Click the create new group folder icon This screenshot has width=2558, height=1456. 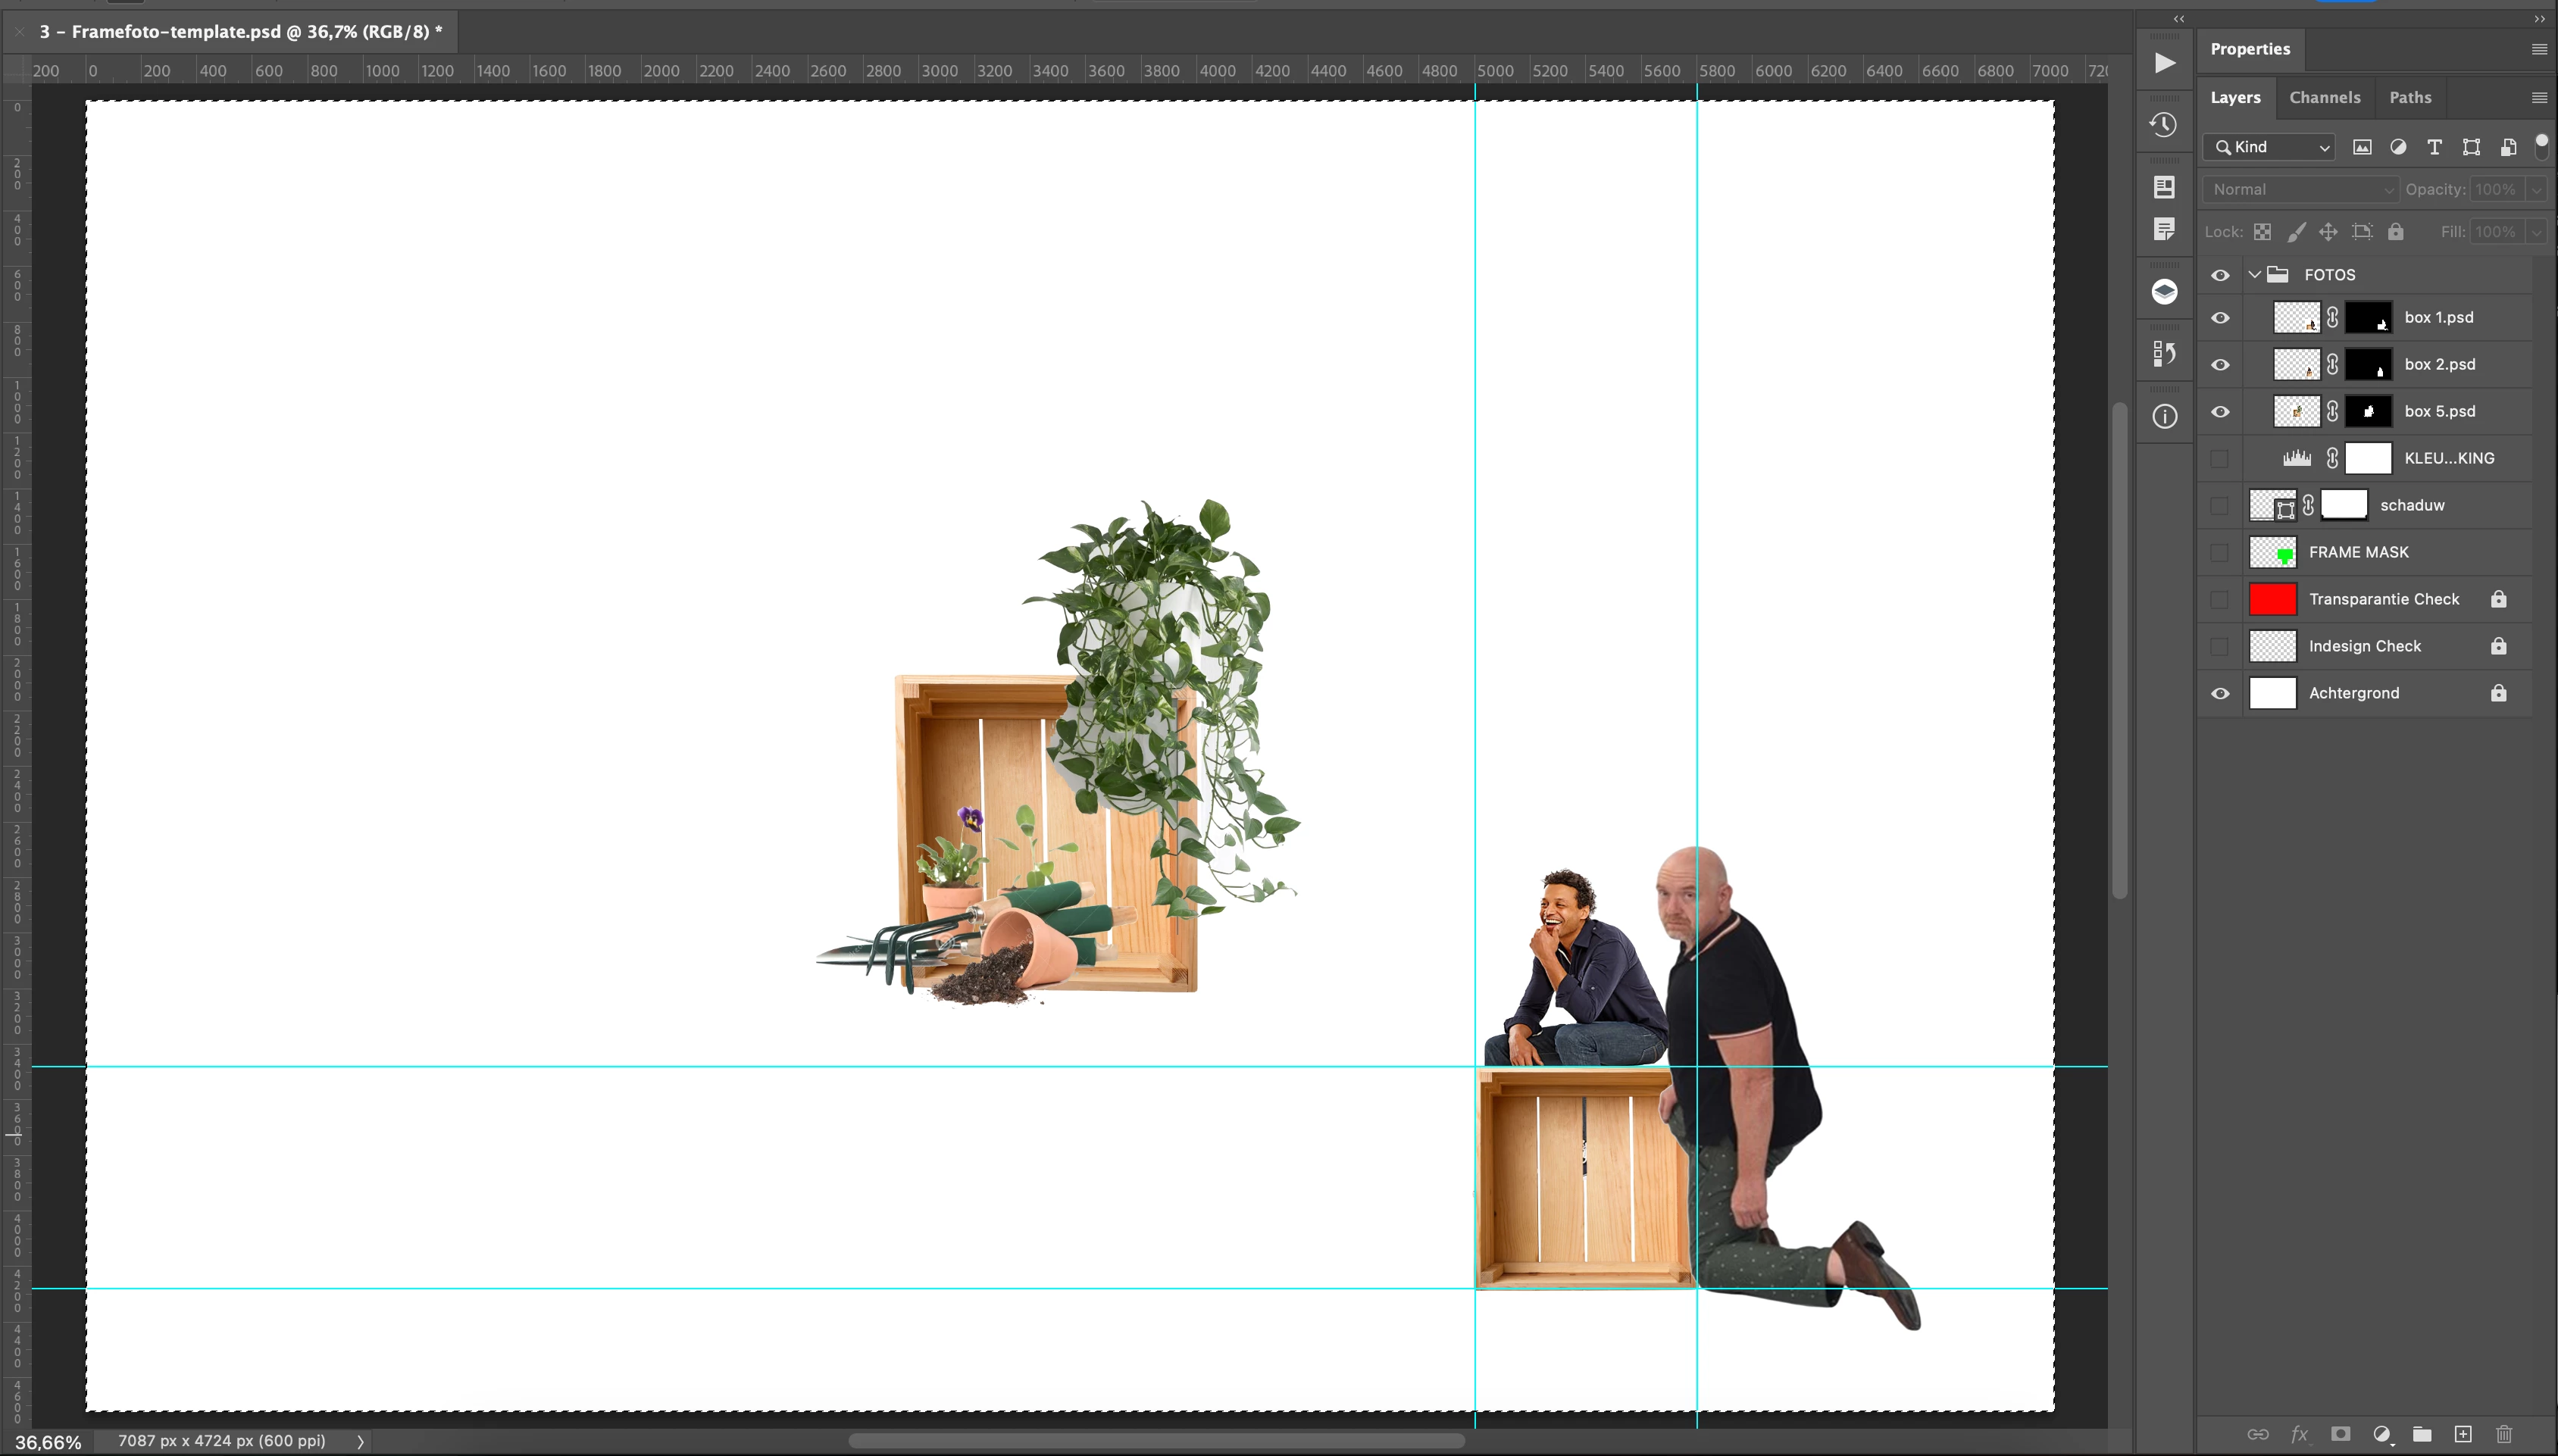(2422, 1434)
